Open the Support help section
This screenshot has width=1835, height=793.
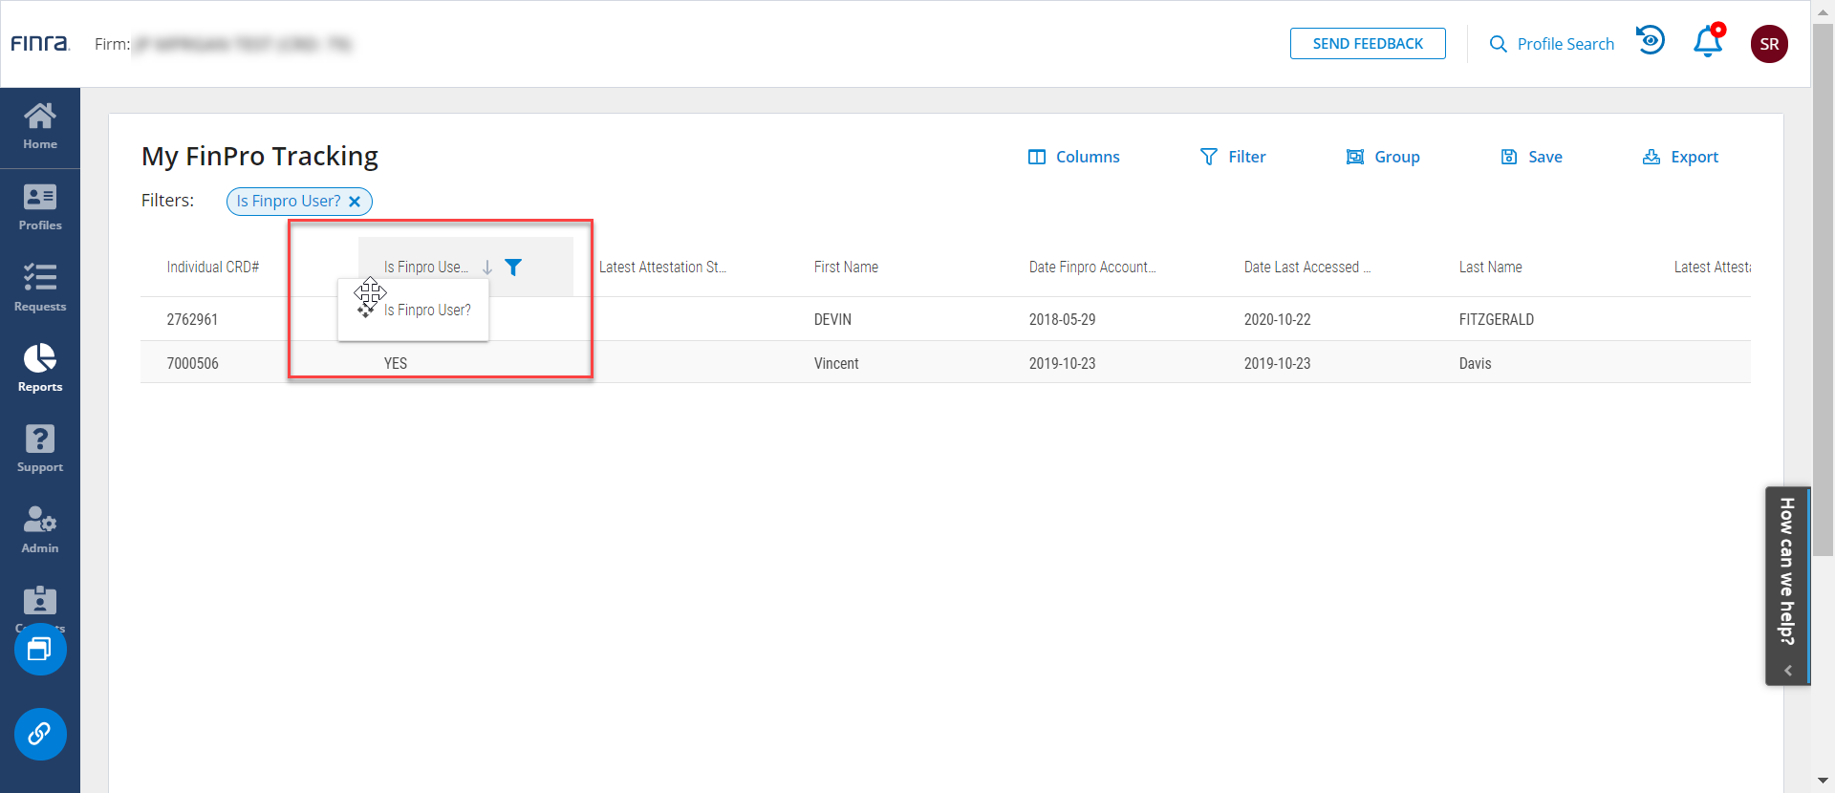40,449
